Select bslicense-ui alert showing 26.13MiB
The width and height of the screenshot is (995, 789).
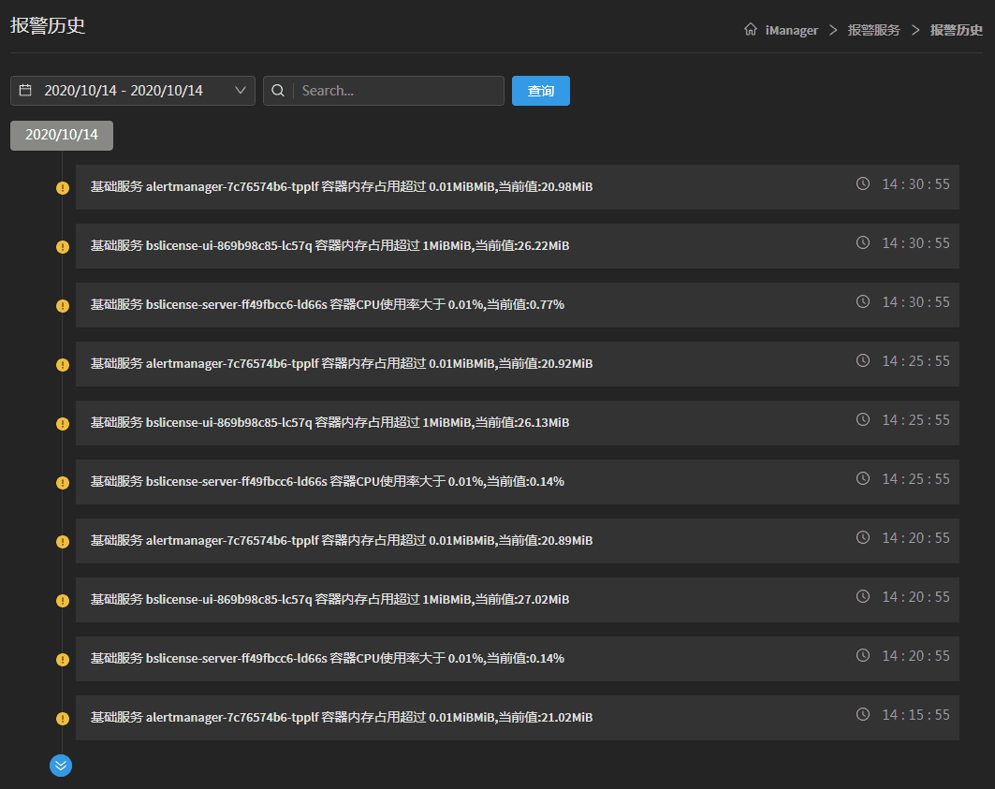coord(517,423)
